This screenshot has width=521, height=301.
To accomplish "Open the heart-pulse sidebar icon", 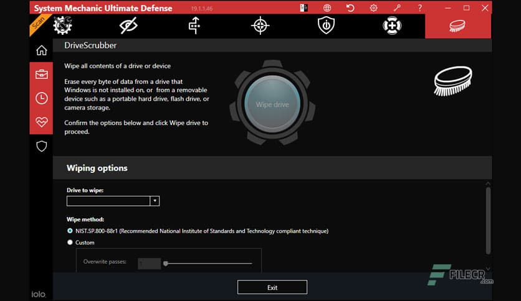I will click(42, 122).
